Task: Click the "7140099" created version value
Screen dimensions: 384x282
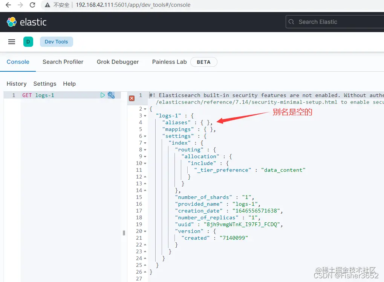Action: tap(234, 238)
